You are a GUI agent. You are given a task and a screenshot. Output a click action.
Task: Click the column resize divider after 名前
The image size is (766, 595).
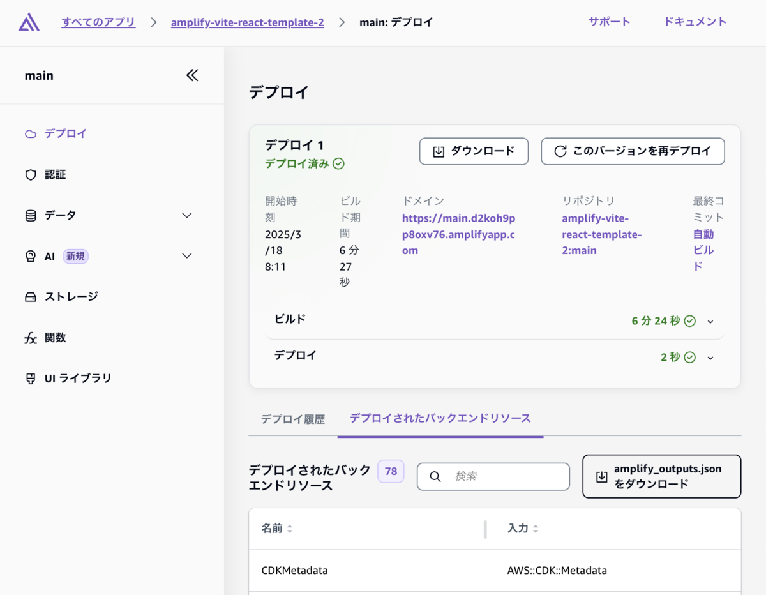[485, 529]
